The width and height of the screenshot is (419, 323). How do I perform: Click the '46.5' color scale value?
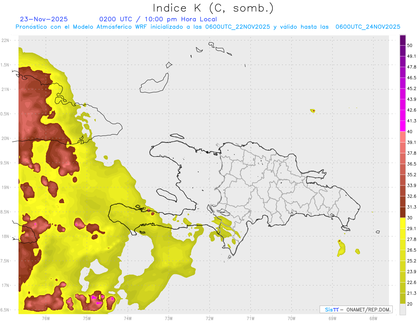point(412,78)
